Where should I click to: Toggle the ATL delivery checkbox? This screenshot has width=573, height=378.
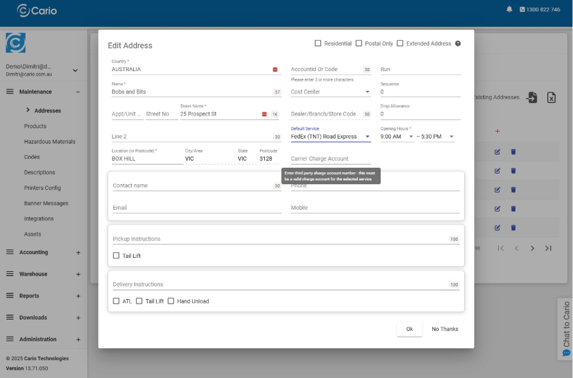[x=117, y=301]
